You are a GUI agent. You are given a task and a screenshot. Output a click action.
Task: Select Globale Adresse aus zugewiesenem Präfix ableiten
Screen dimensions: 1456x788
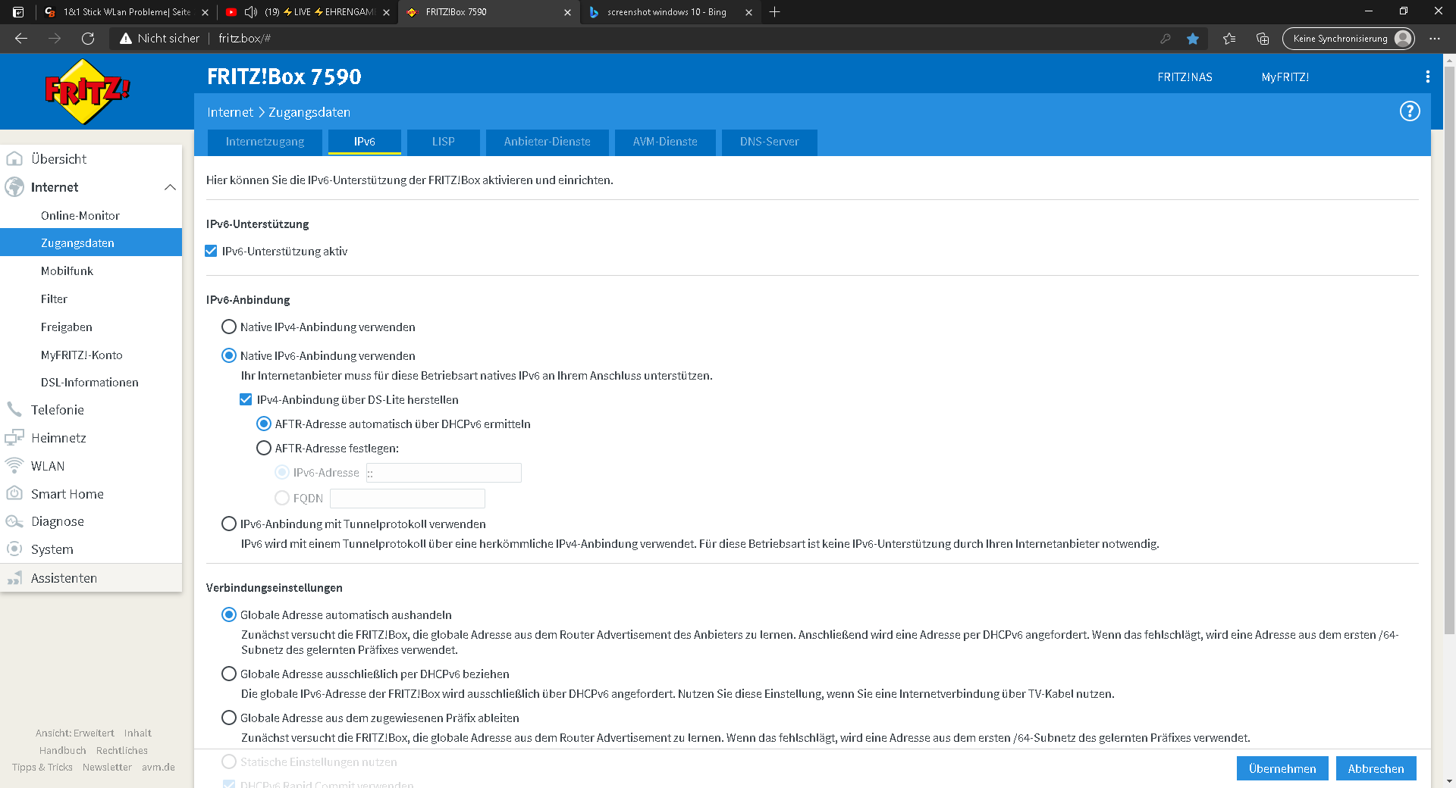228,718
